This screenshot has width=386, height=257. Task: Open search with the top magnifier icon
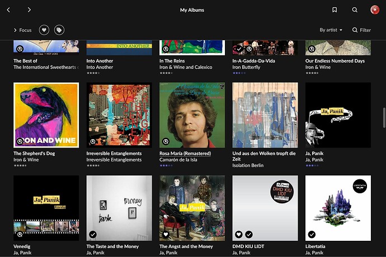tap(355, 10)
